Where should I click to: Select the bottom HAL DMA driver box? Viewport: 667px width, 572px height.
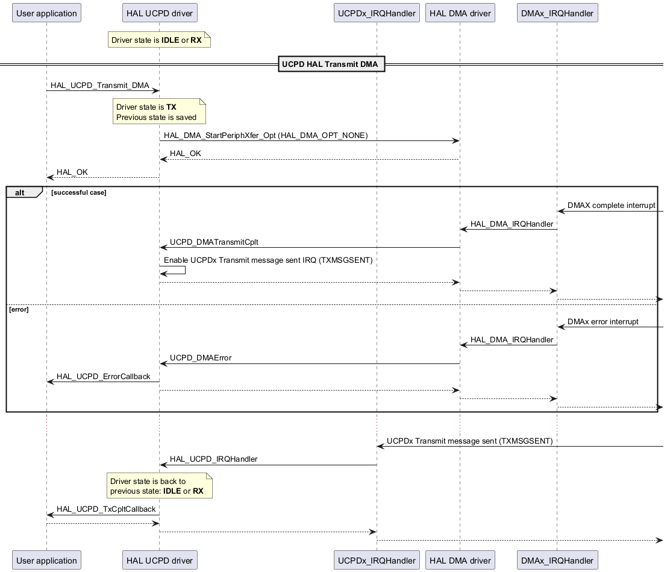click(460, 561)
